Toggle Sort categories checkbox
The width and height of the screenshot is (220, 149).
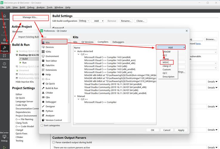point(42,125)
